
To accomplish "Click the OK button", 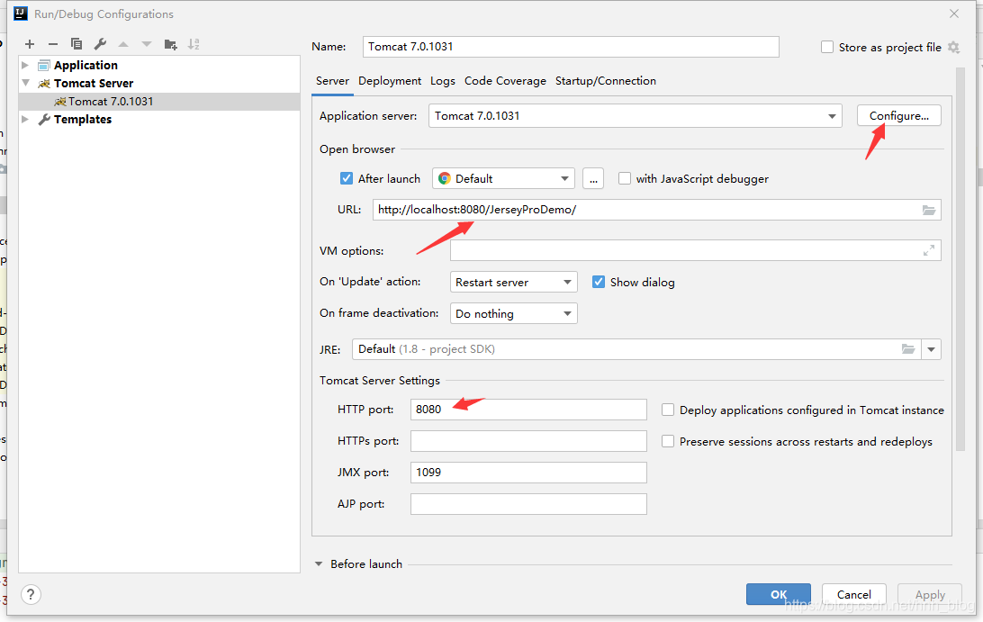I will click(x=779, y=594).
